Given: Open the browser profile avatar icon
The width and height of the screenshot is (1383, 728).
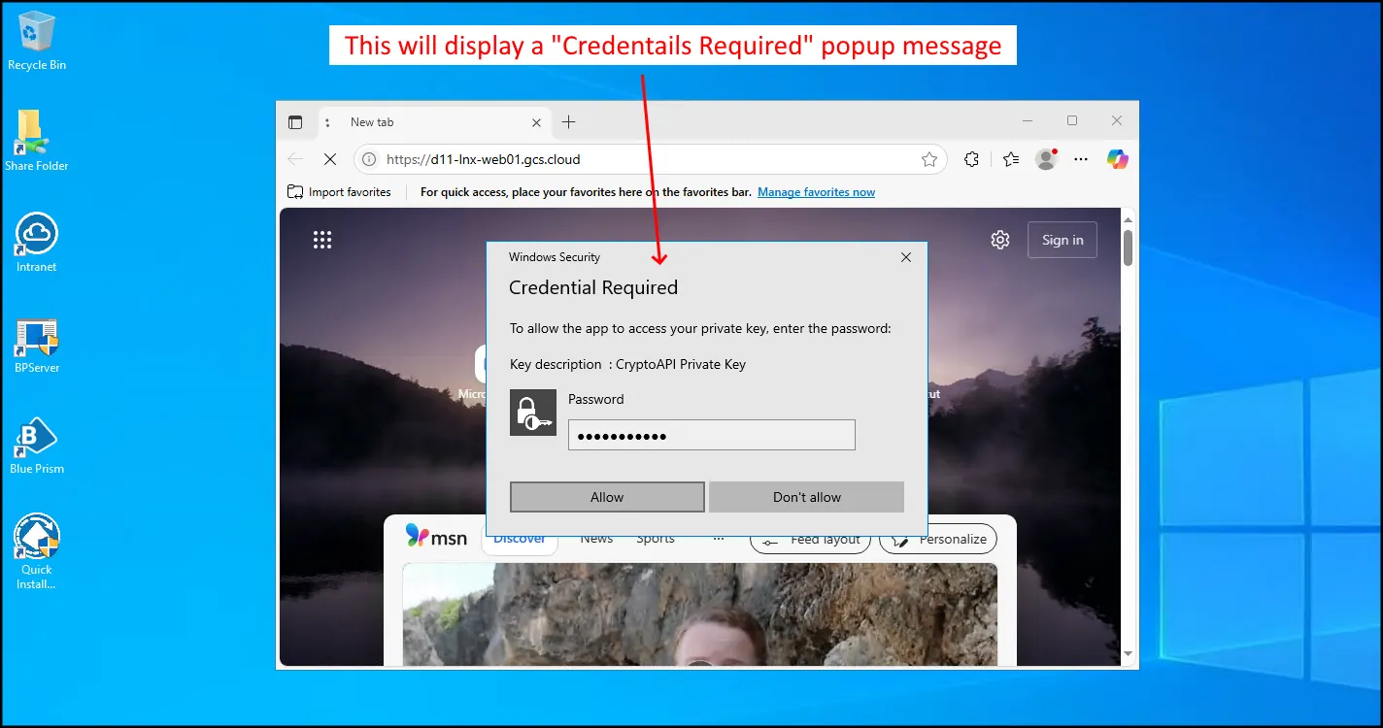Looking at the screenshot, I should [x=1046, y=159].
